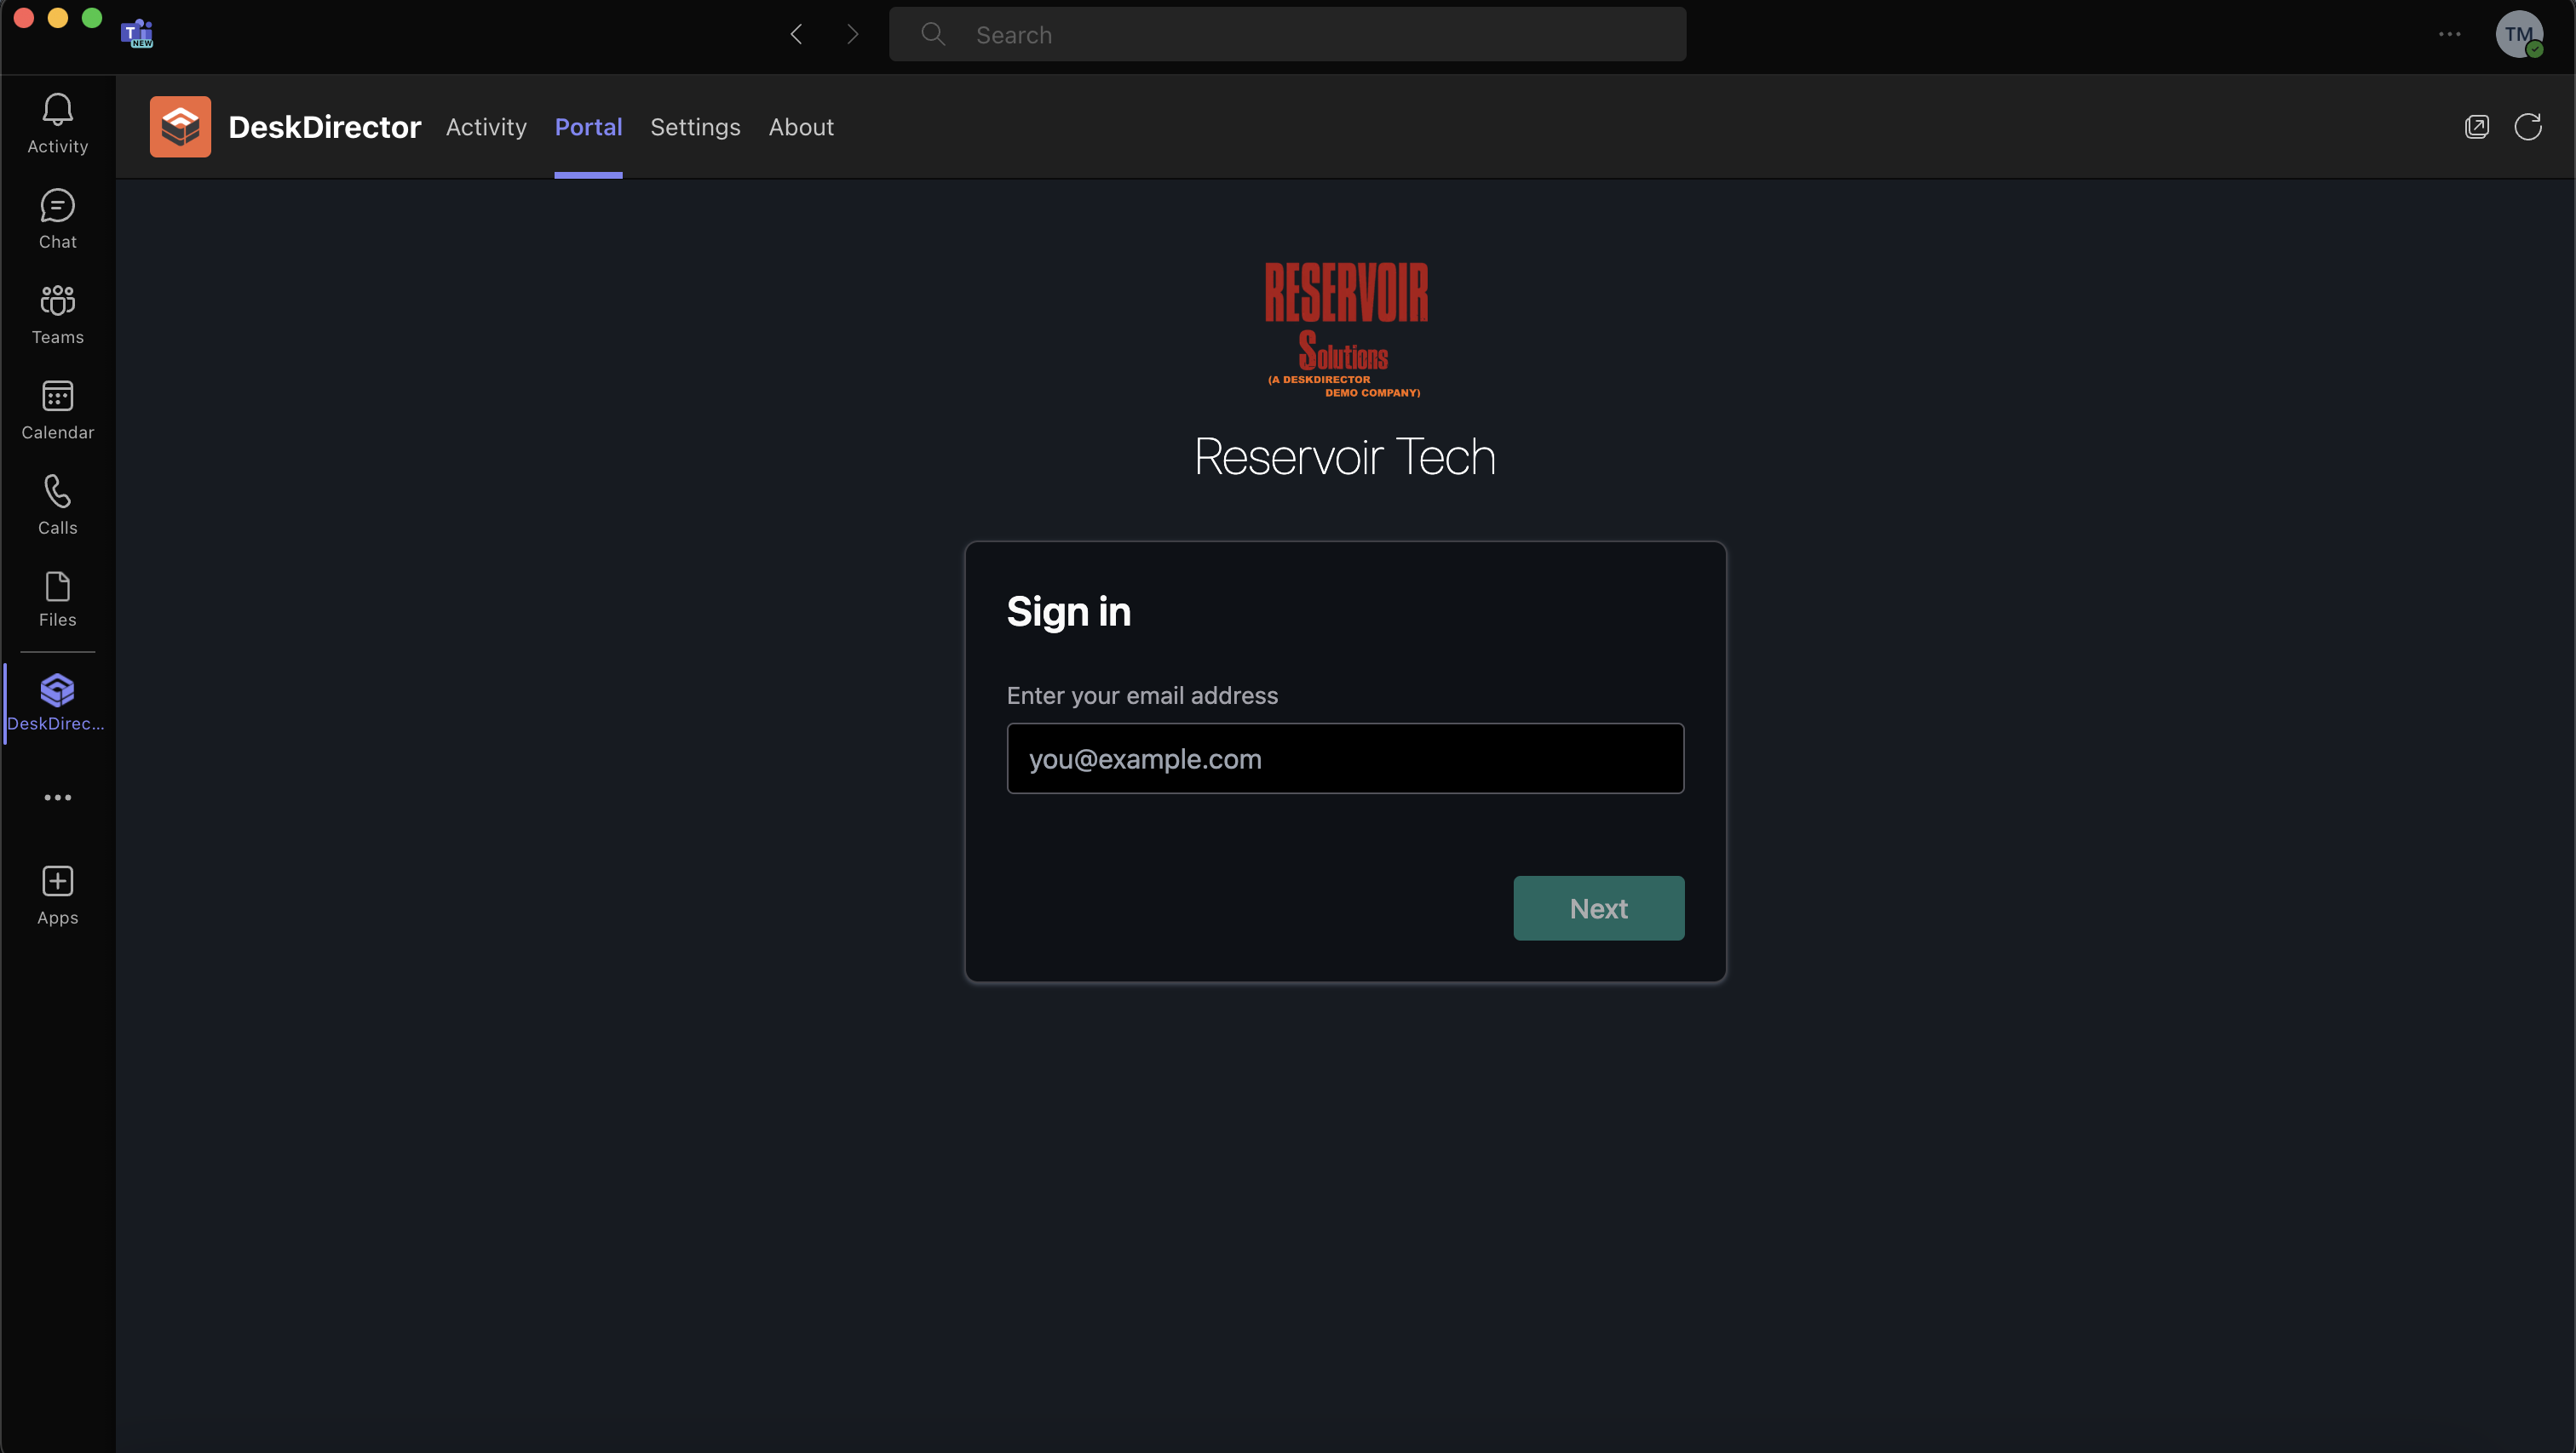Open the Activity bell in sidebar
The width and height of the screenshot is (2576, 1453).
point(57,123)
